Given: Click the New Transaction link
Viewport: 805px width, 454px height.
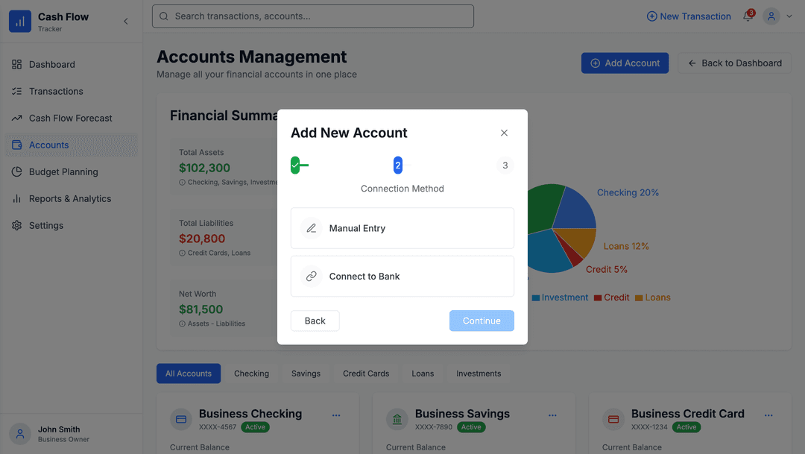Looking at the screenshot, I should (x=689, y=16).
